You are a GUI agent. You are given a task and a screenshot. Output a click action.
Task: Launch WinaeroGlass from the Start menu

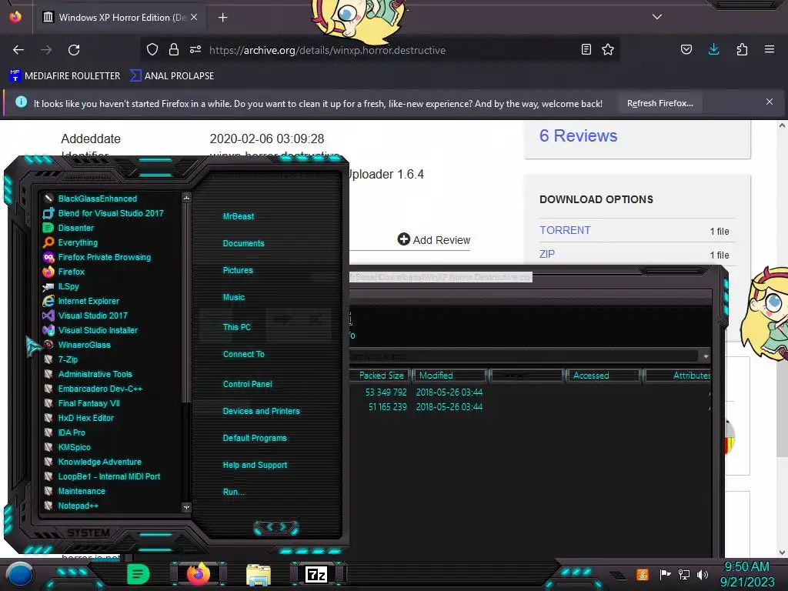pyautogui.click(x=77, y=344)
